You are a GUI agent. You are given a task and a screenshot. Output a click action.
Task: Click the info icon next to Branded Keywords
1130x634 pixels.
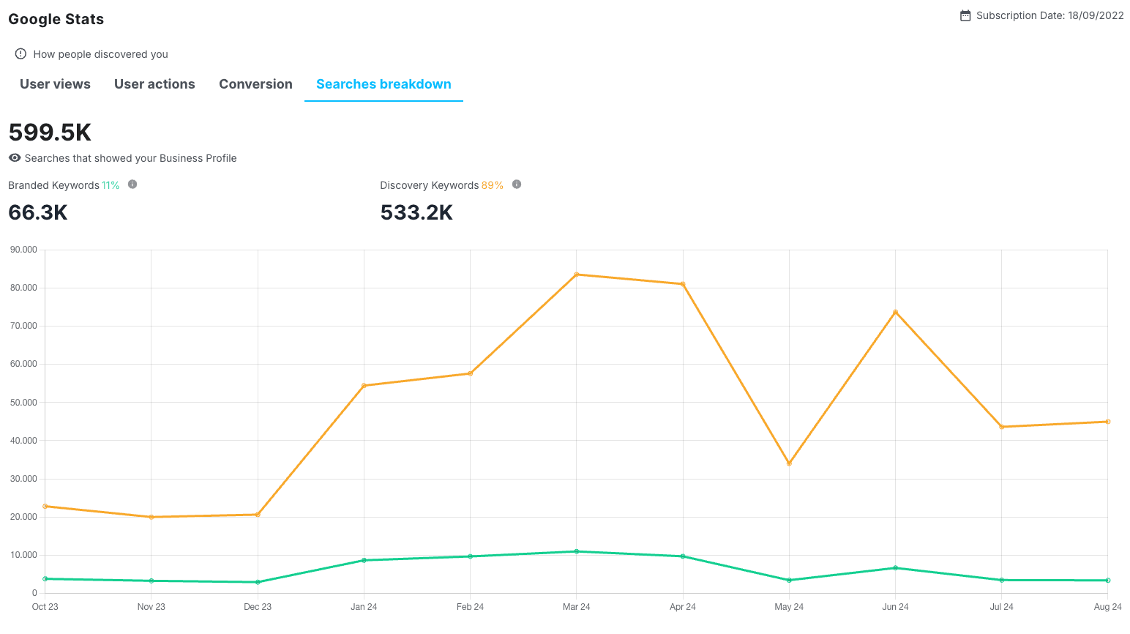(x=132, y=184)
